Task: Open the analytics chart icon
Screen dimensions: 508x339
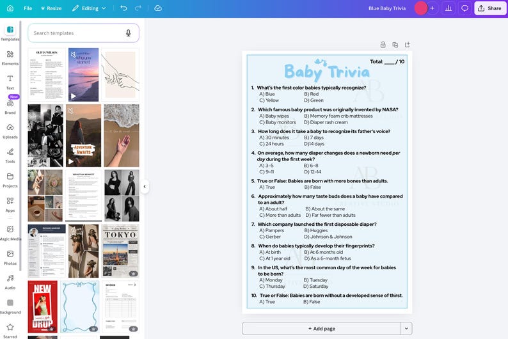Action: pyautogui.click(x=448, y=8)
